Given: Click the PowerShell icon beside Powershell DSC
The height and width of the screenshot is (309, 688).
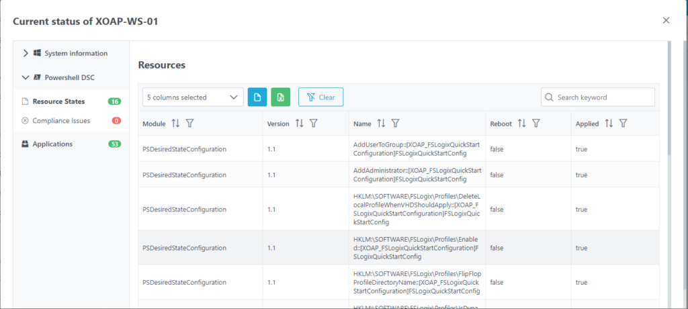Looking at the screenshot, I should [x=38, y=78].
